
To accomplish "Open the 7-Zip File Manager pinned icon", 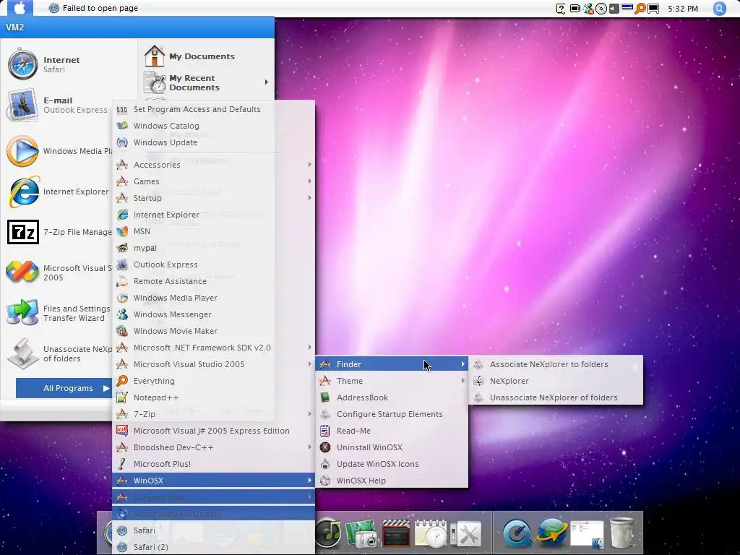I will pyautogui.click(x=59, y=232).
